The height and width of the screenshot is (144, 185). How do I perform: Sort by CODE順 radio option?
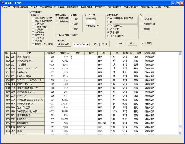point(142,19)
